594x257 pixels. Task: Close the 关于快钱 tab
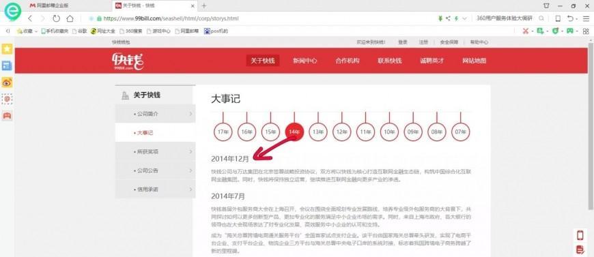pyautogui.click(x=193, y=5)
